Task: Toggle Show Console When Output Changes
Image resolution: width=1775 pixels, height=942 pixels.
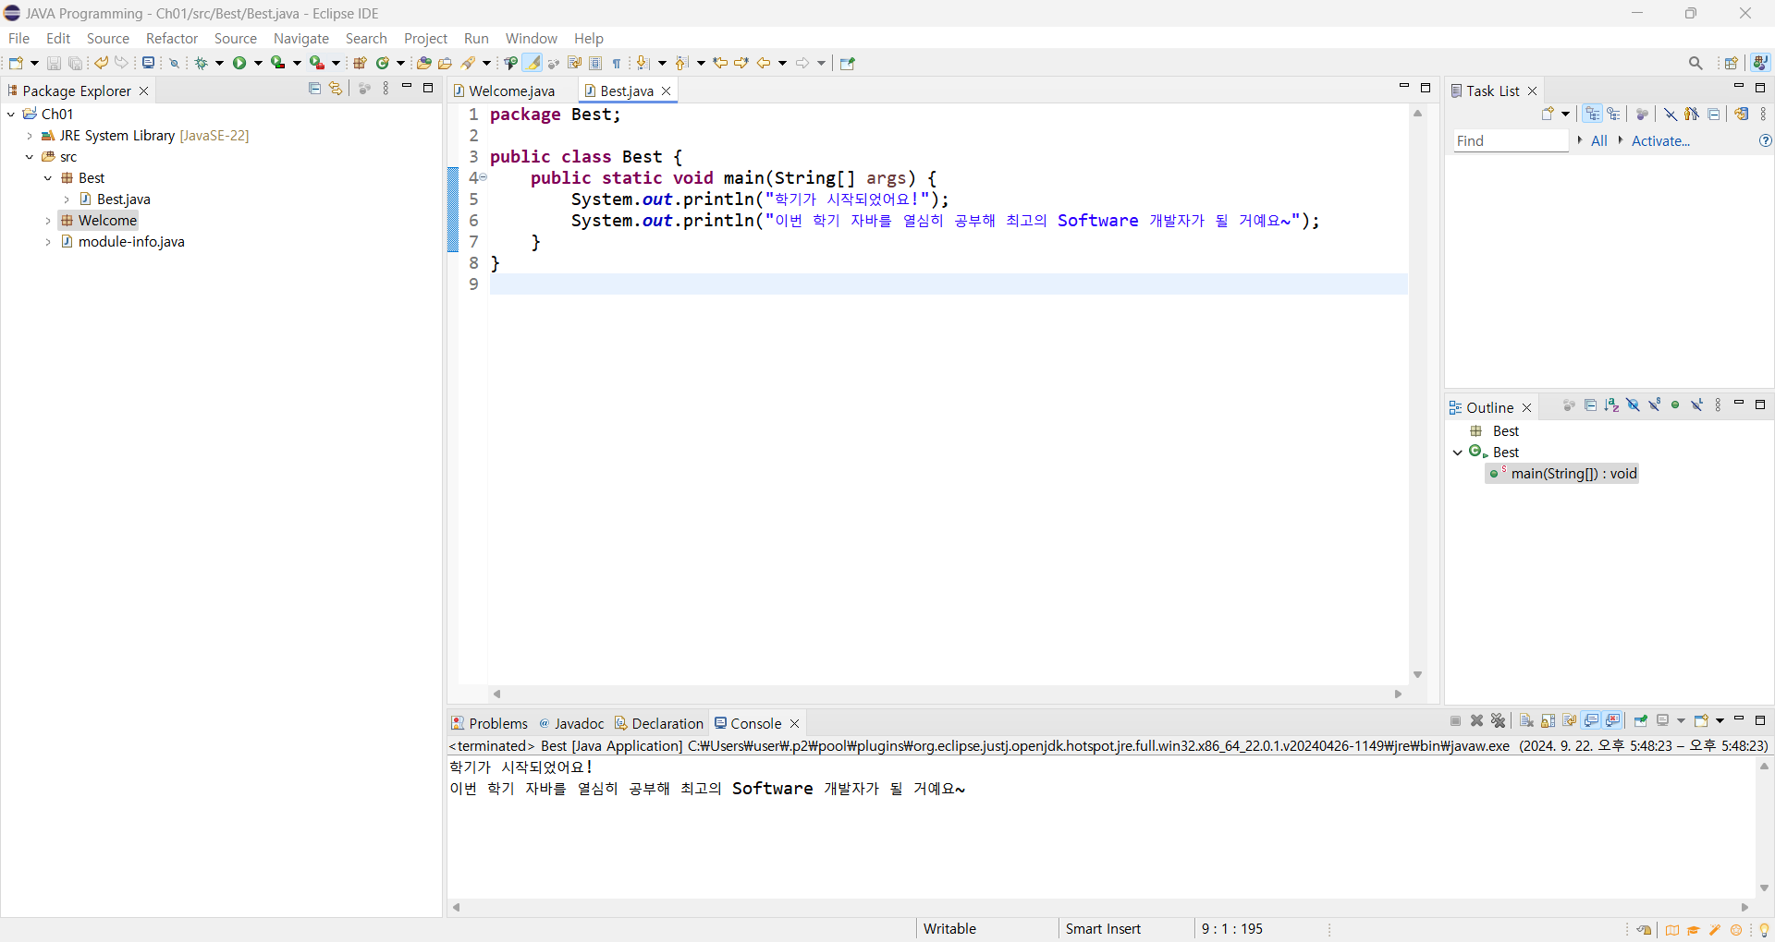Action: pos(1591,720)
